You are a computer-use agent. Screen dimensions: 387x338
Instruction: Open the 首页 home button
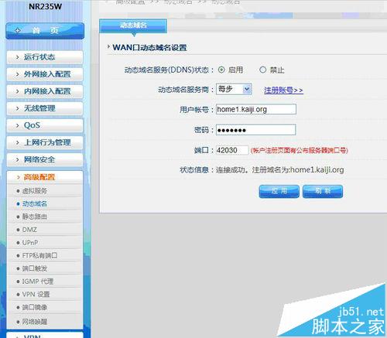coord(45,31)
